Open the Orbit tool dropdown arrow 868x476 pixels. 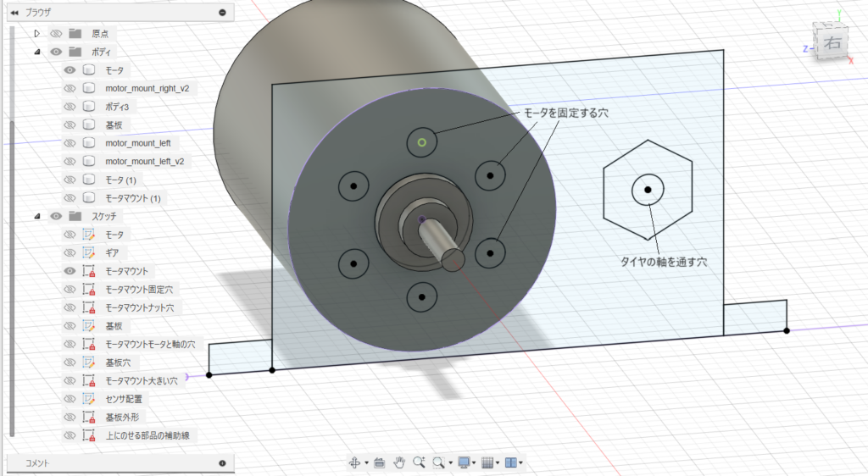click(366, 462)
